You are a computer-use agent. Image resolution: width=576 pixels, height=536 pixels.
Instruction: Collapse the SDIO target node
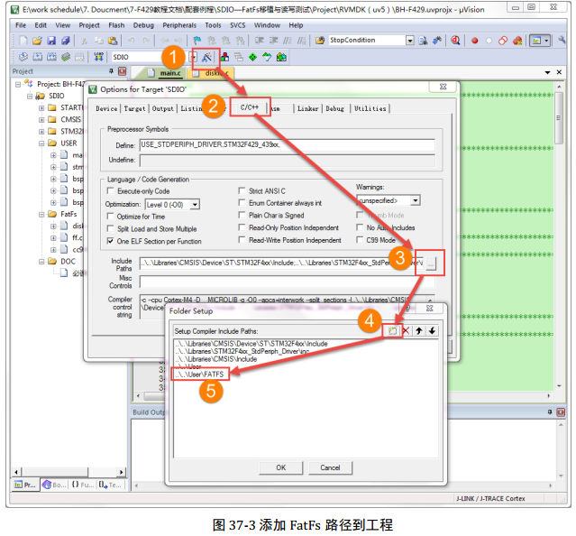click(30, 96)
